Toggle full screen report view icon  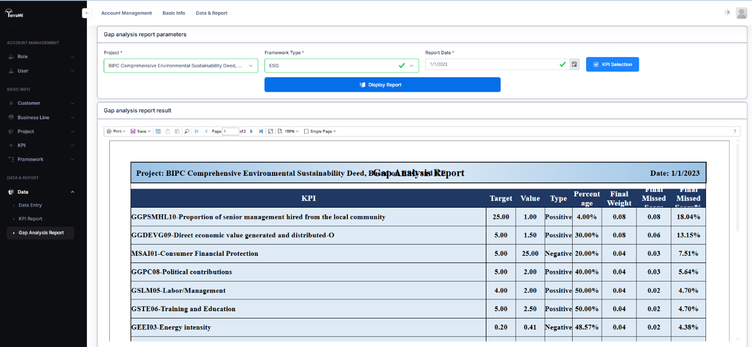coord(271,132)
